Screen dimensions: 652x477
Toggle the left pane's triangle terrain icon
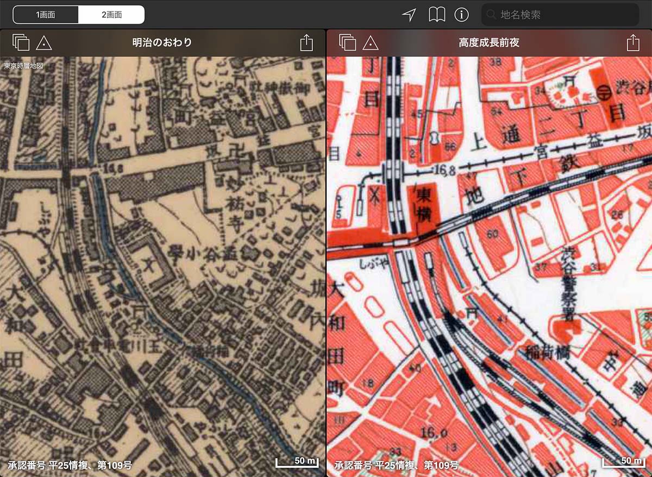pyautogui.click(x=43, y=42)
